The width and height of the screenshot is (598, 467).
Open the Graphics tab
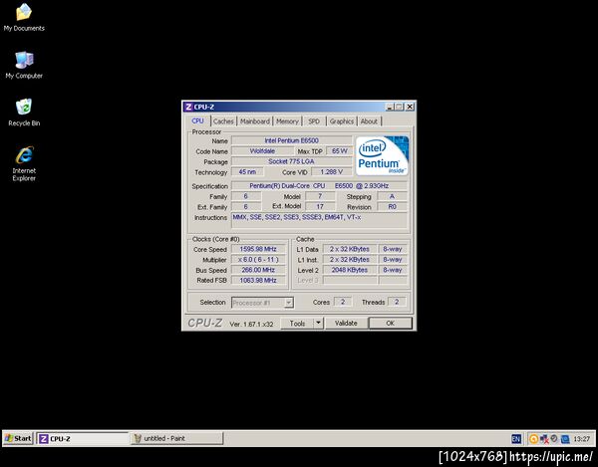pos(341,121)
